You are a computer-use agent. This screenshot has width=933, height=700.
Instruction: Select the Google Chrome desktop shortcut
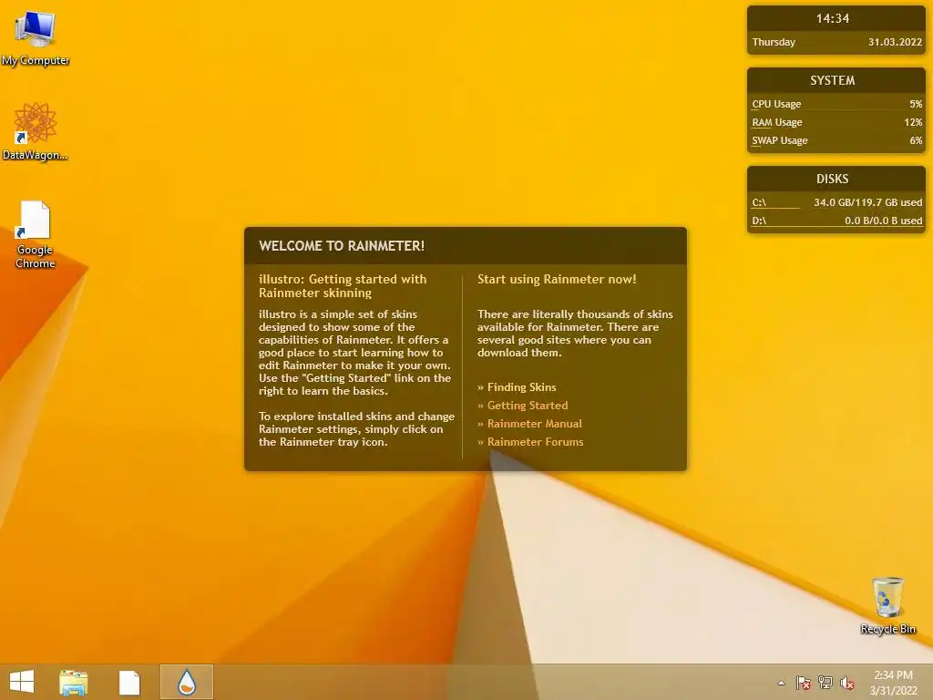click(x=36, y=234)
